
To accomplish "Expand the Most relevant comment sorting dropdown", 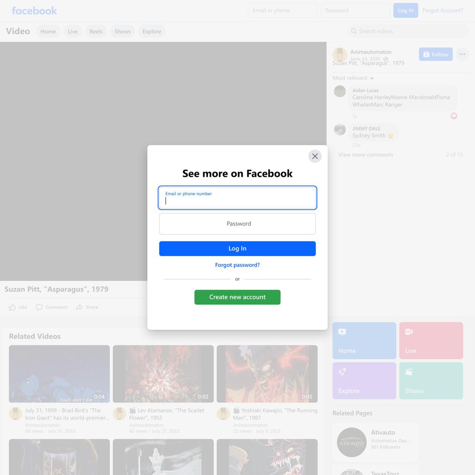I will (353, 78).
